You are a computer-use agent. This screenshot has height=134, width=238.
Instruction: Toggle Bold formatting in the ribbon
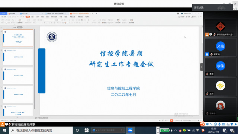(x=44, y=23)
